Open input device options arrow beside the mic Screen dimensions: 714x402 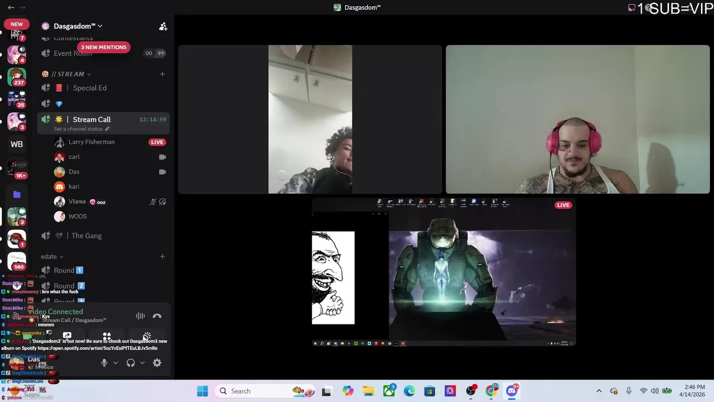(x=115, y=363)
